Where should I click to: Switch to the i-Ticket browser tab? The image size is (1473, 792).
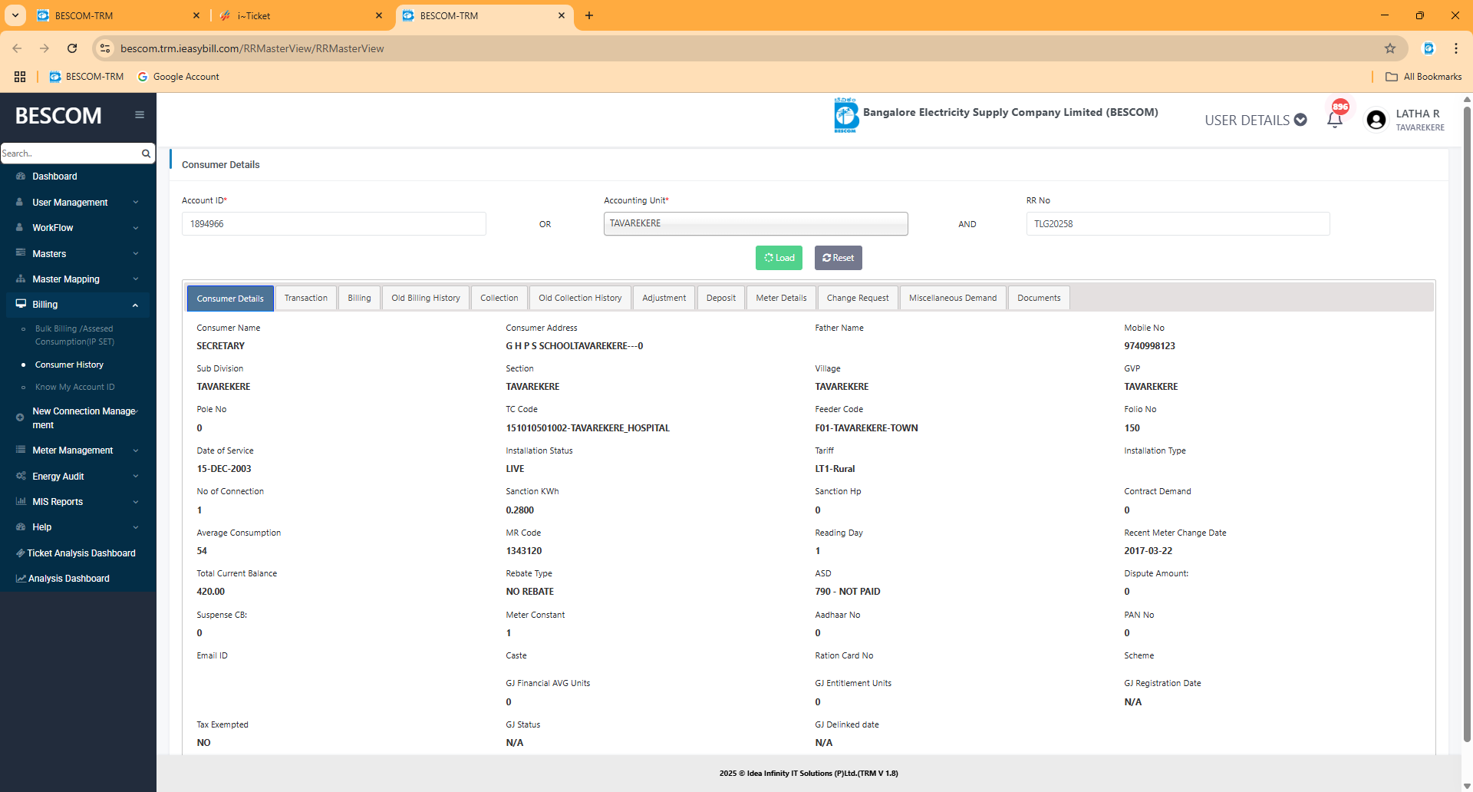click(301, 15)
